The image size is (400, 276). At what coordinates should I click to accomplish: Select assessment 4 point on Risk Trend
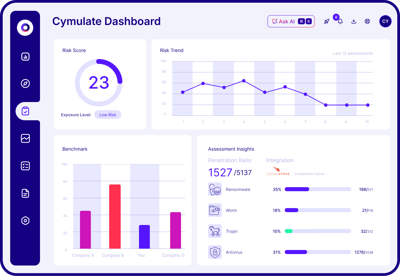[x=244, y=81]
